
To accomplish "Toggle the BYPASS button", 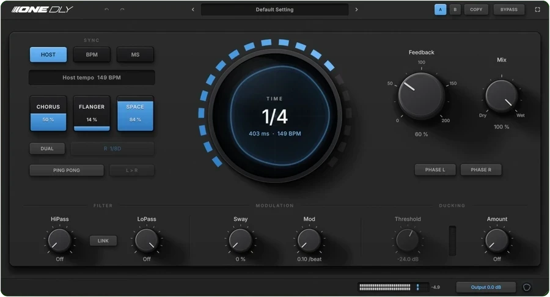I will click(x=508, y=9).
